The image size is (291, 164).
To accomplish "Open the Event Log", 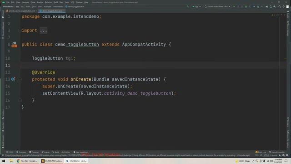I will (x=261, y=152).
